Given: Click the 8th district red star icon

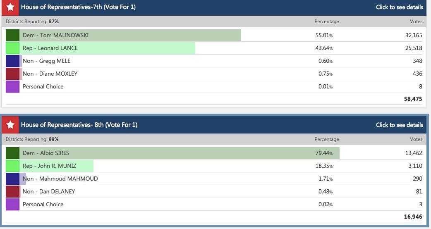Looking at the screenshot, I should (10, 125).
